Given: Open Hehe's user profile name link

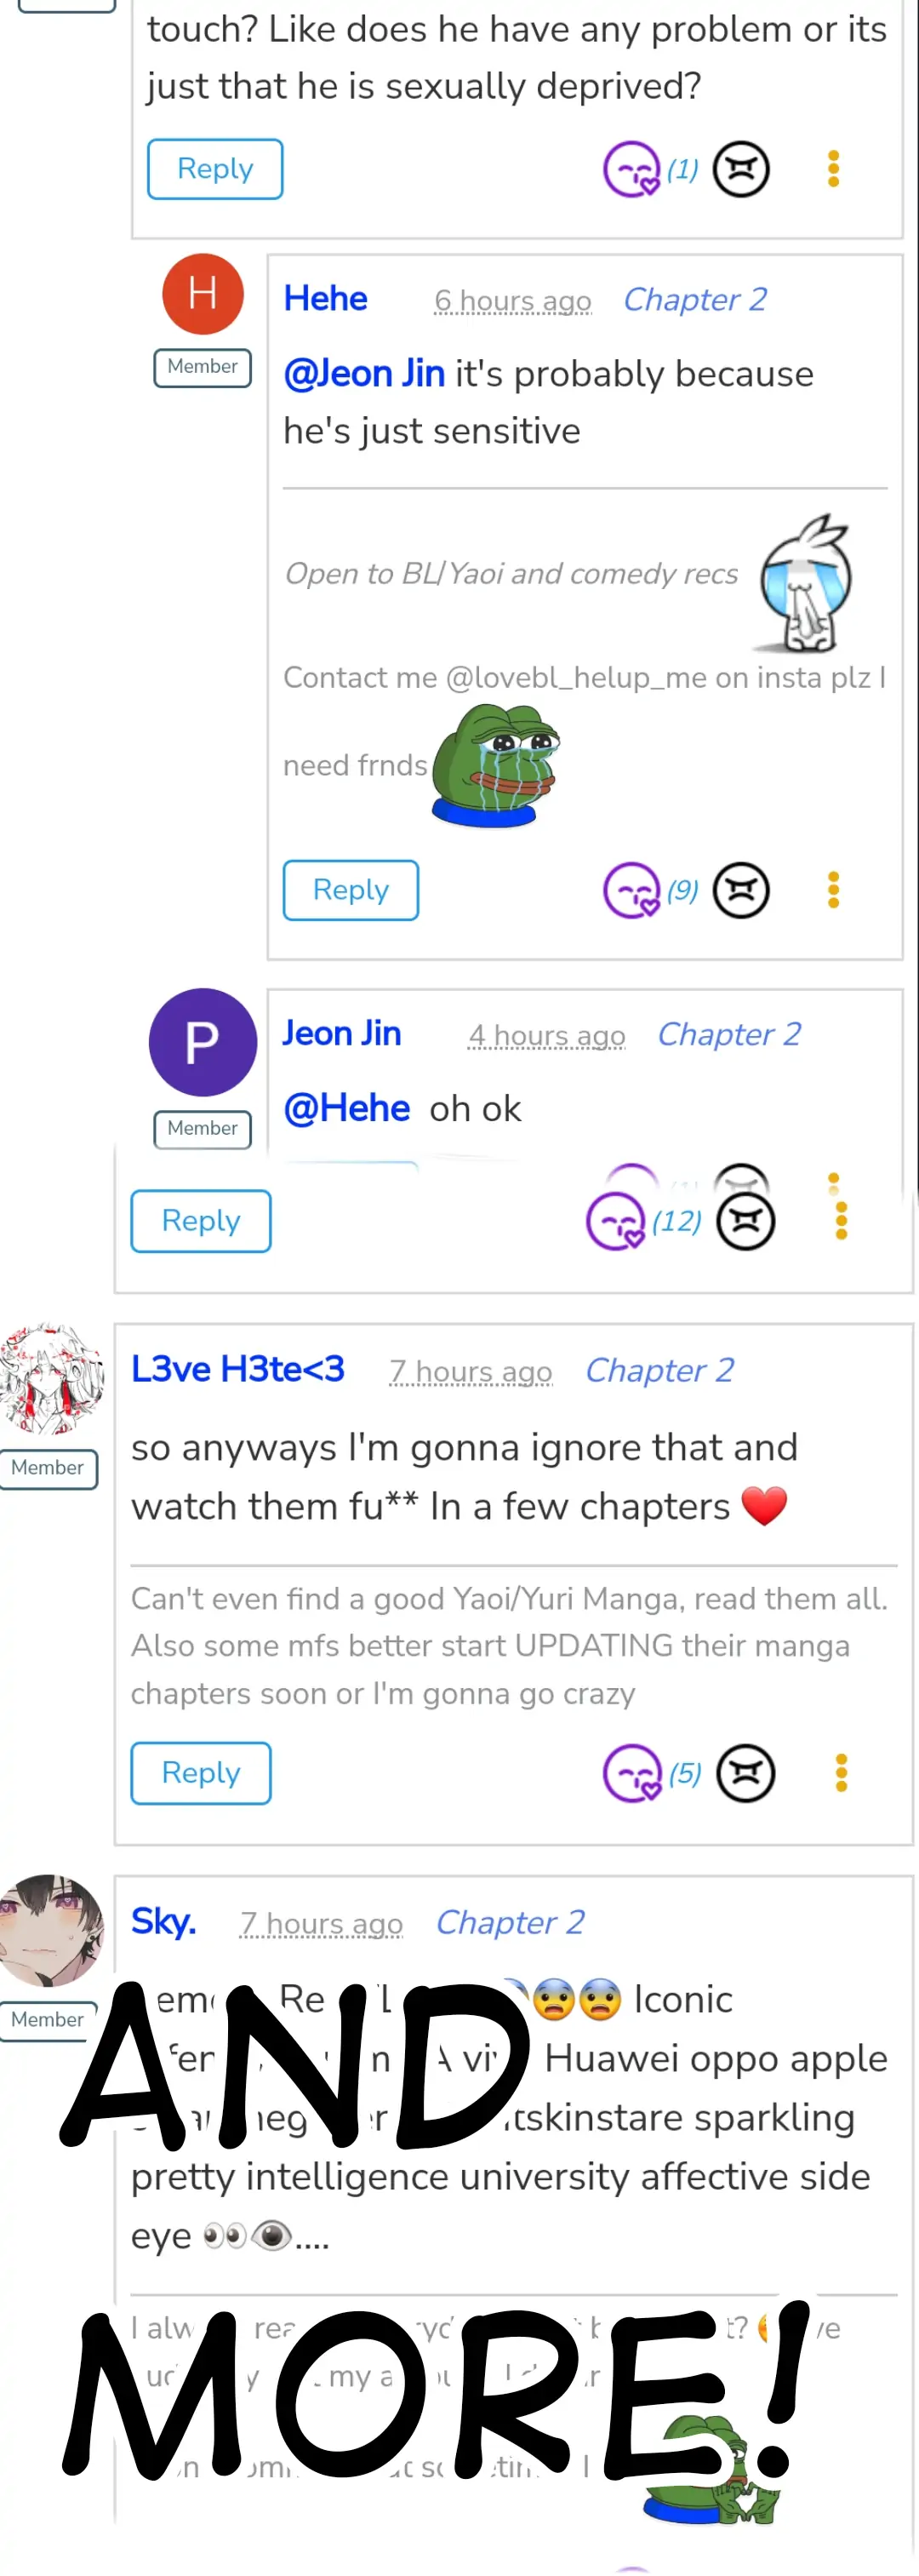Looking at the screenshot, I should click(x=326, y=298).
